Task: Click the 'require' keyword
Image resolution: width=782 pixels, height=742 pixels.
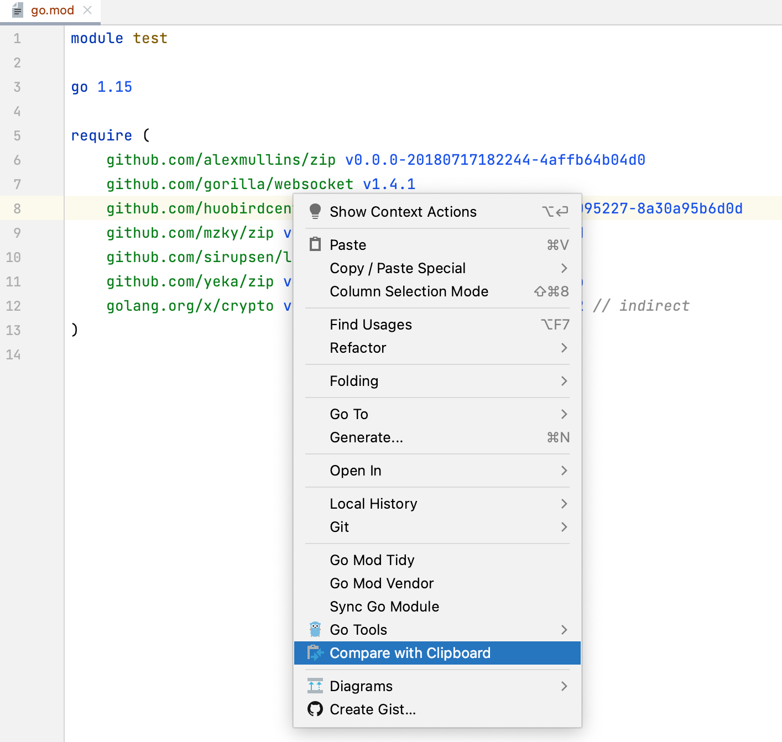Action: point(102,135)
